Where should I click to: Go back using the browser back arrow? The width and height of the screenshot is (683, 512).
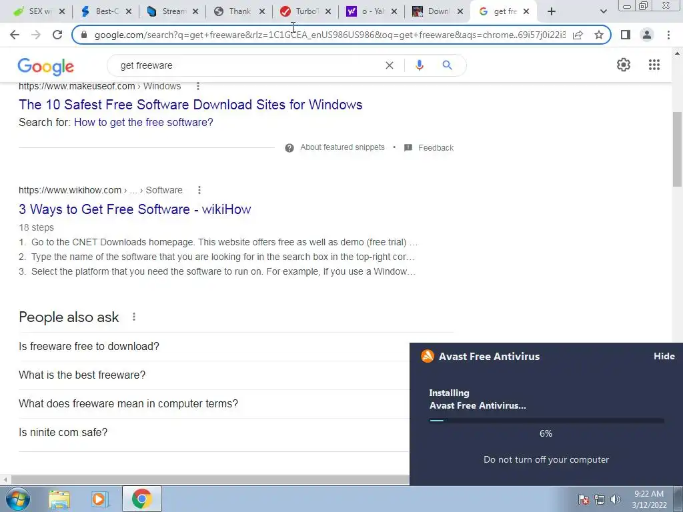15,35
